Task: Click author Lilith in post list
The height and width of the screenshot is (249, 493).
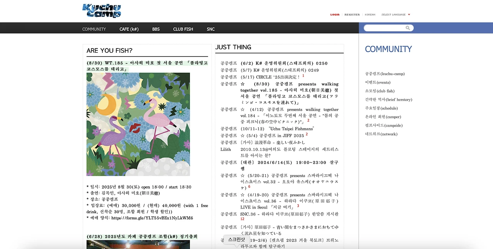Action: tap(226, 149)
